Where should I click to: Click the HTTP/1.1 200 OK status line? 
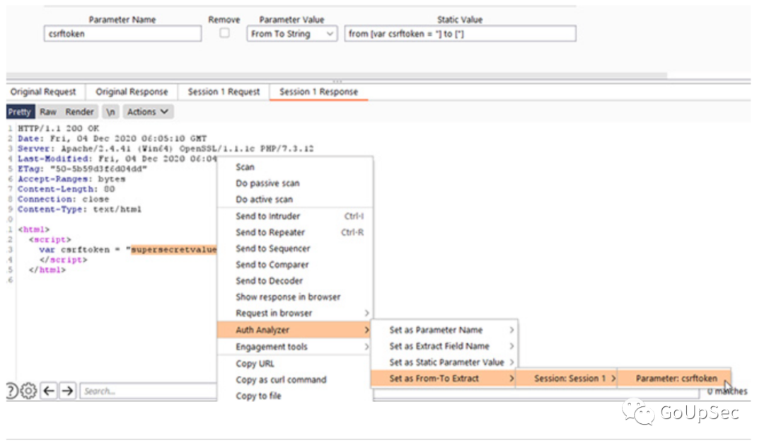(59, 129)
